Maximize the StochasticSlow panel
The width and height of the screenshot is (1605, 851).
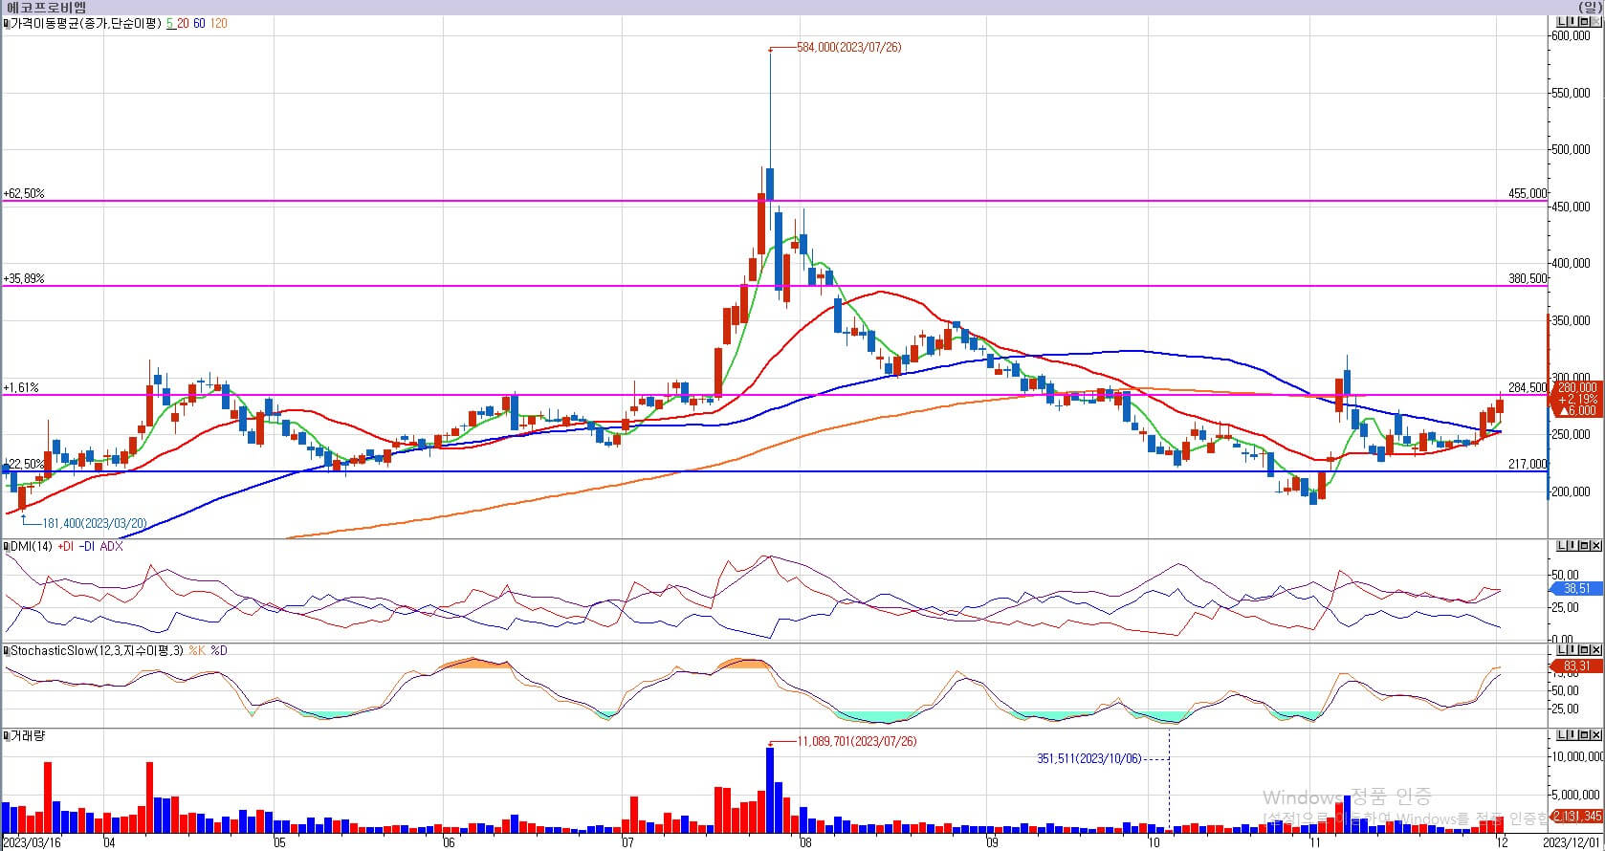point(1583,649)
